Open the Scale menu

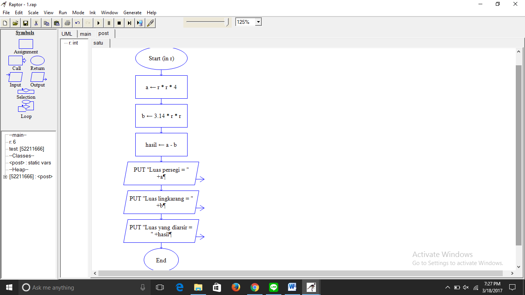tap(33, 13)
